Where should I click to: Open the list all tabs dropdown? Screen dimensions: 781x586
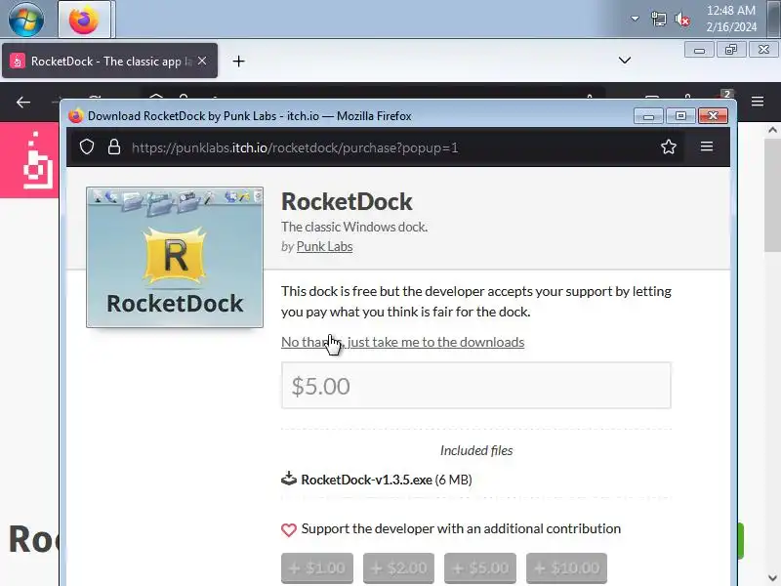(625, 61)
